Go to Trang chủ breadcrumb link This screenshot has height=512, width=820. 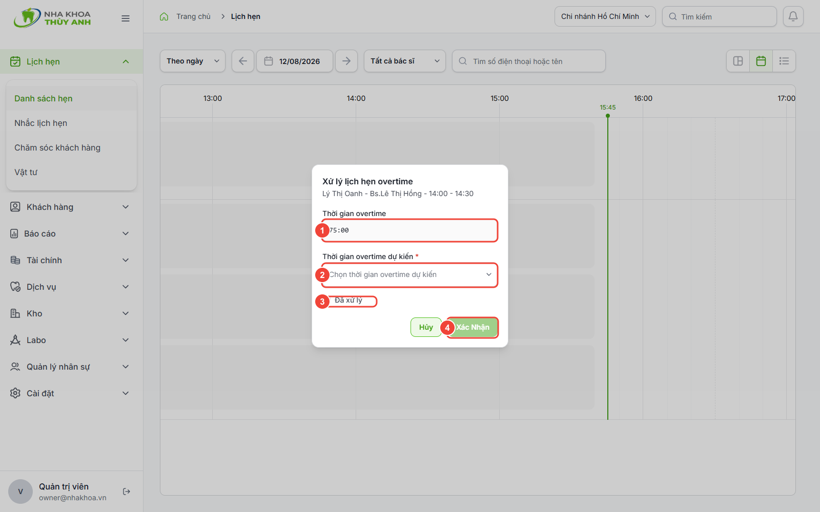(x=193, y=16)
